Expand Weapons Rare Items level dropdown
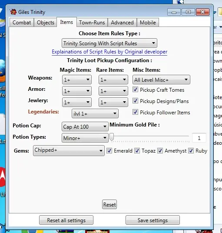 tap(113, 80)
